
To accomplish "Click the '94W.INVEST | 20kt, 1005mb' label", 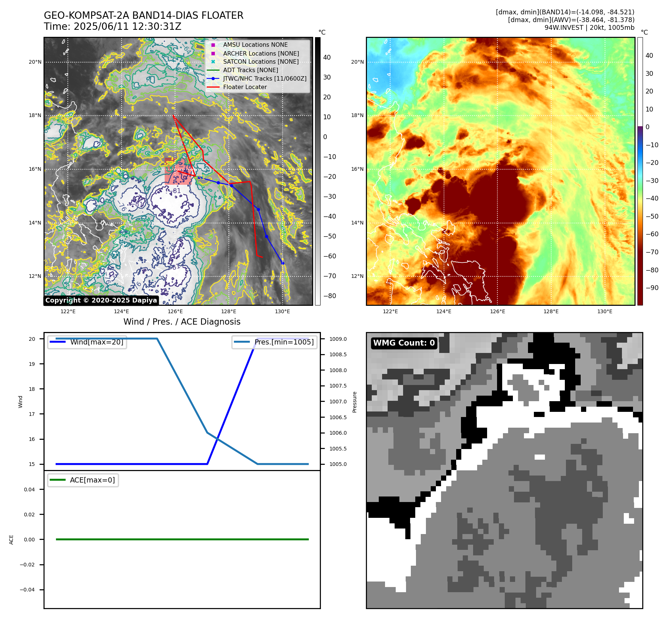I will pos(590,28).
